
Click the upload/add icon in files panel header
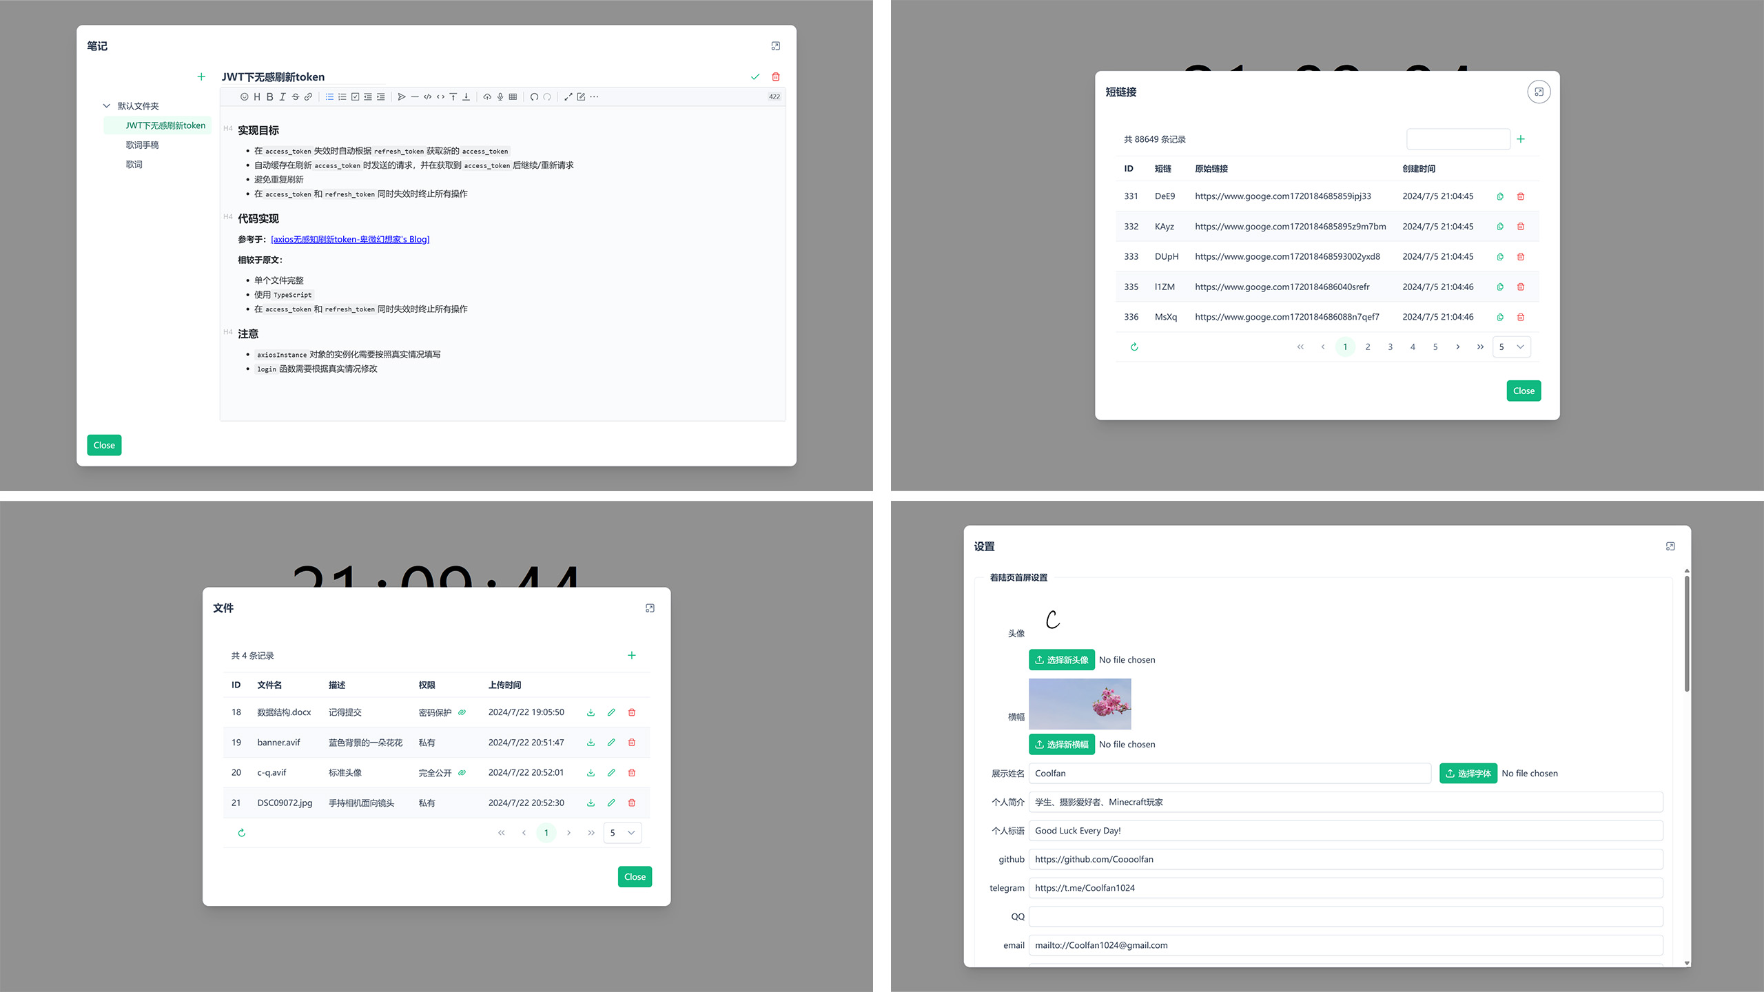click(631, 655)
